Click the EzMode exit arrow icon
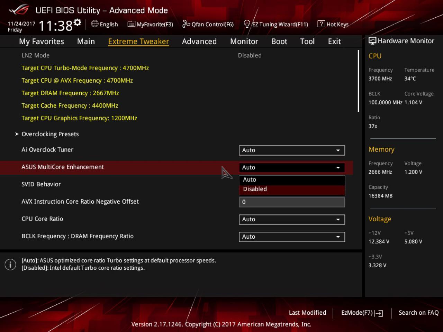The width and height of the screenshot is (443, 332). point(379,313)
